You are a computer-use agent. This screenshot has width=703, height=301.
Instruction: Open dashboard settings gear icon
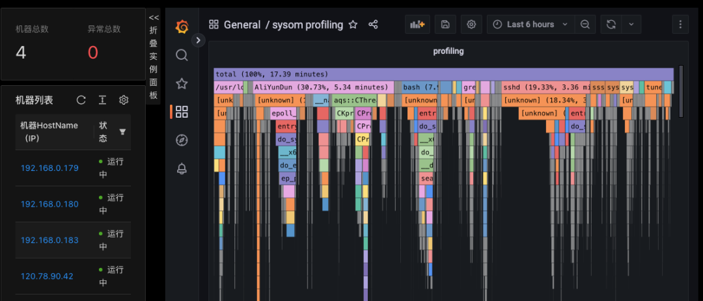click(471, 25)
